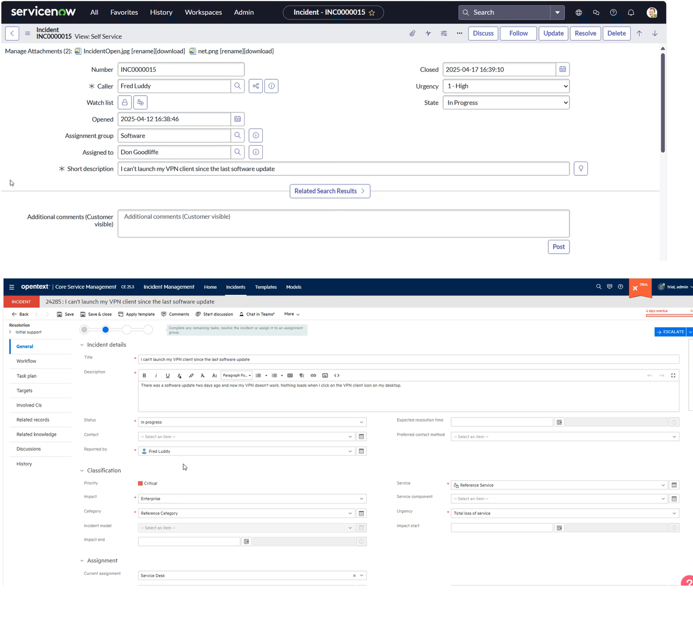Click the Resolve button

click(585, 33)
